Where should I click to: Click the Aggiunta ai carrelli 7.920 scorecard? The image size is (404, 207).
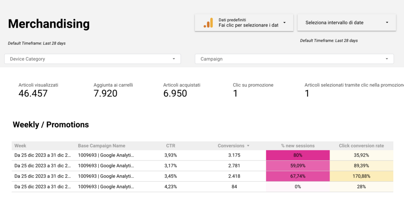click(113, 90)
